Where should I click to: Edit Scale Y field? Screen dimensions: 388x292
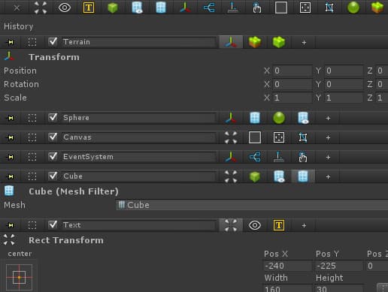tap(344, 98)
